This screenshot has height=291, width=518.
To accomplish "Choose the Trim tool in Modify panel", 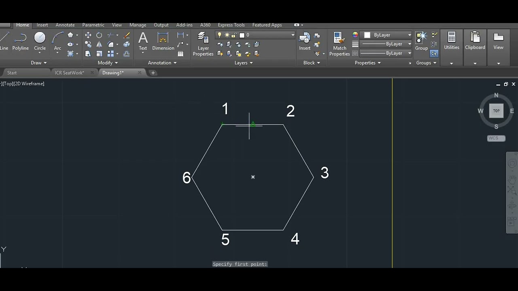I will pos(110,35).
